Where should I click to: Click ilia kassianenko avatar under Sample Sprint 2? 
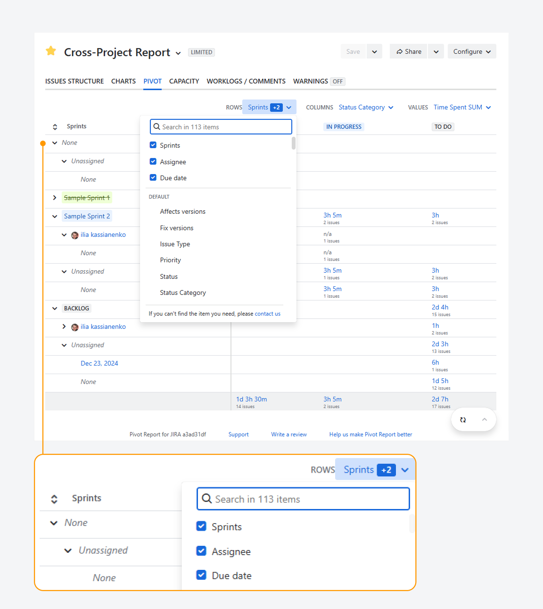tap(74, 235)
